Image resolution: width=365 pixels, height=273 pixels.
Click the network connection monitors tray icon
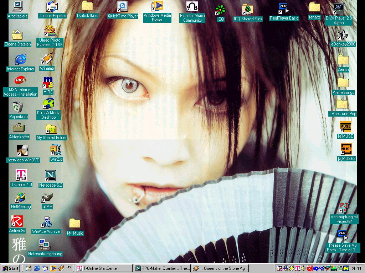340,268
